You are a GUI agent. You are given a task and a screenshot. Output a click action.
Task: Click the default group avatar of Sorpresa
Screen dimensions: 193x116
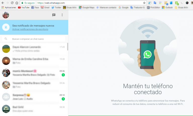(x=6, y=97)
